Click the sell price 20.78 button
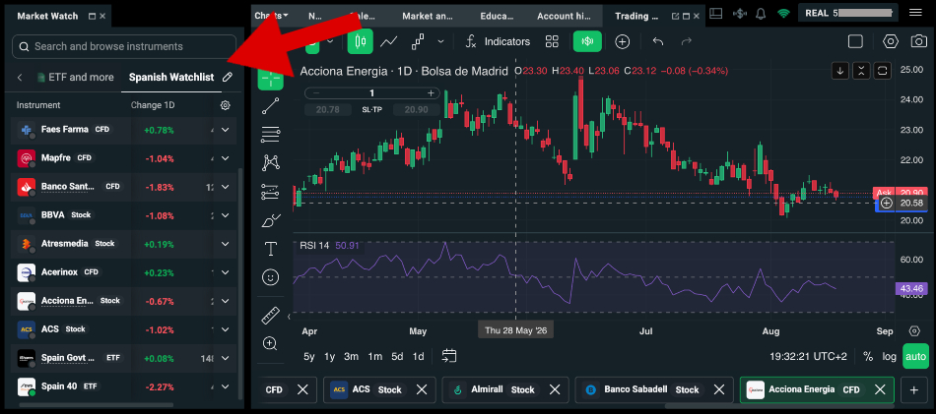This screenshot has height=414, width=936. (x=329, y=109)
